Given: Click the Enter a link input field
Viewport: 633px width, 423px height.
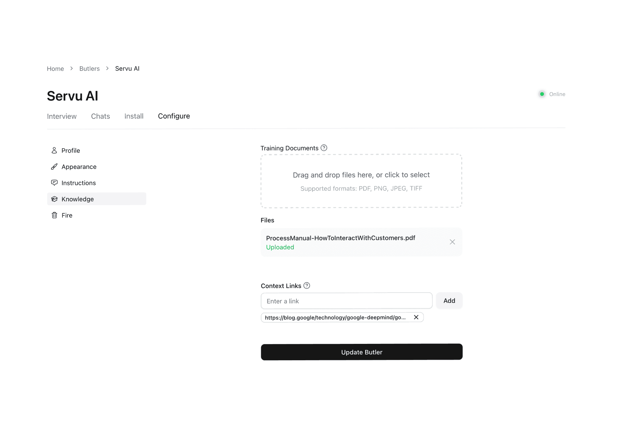Looking at the screenshot, I should [346, 301].
